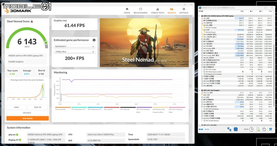Click the orange RUN AGAIN button
The image size is (277, 146).
[x=28, y=118]
